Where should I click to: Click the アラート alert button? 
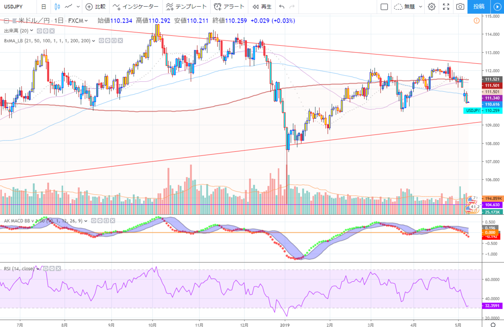click(229, 7)
